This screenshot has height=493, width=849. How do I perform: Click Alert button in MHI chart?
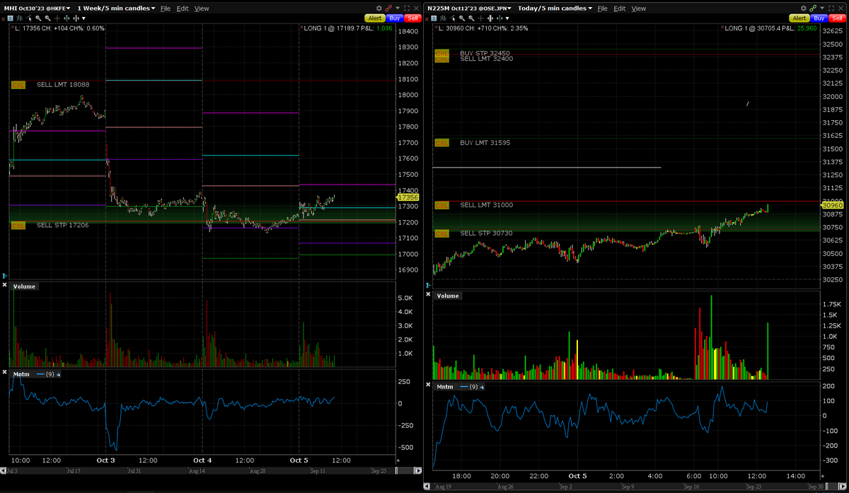click(x=375, y=18)
